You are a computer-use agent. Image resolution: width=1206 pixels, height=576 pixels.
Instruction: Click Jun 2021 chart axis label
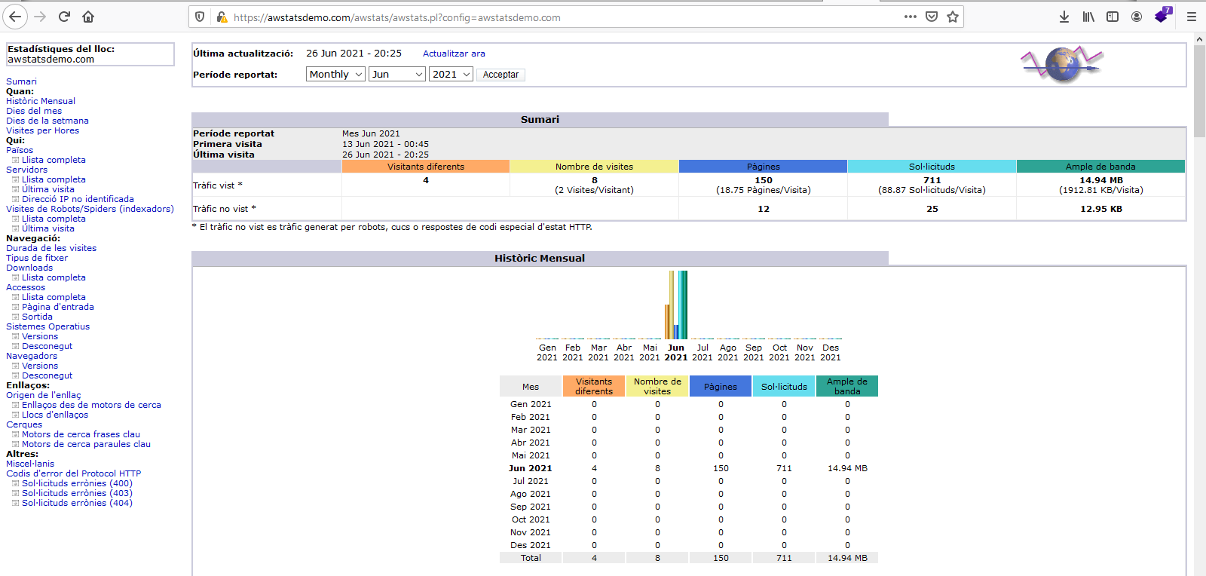(675, 353)
